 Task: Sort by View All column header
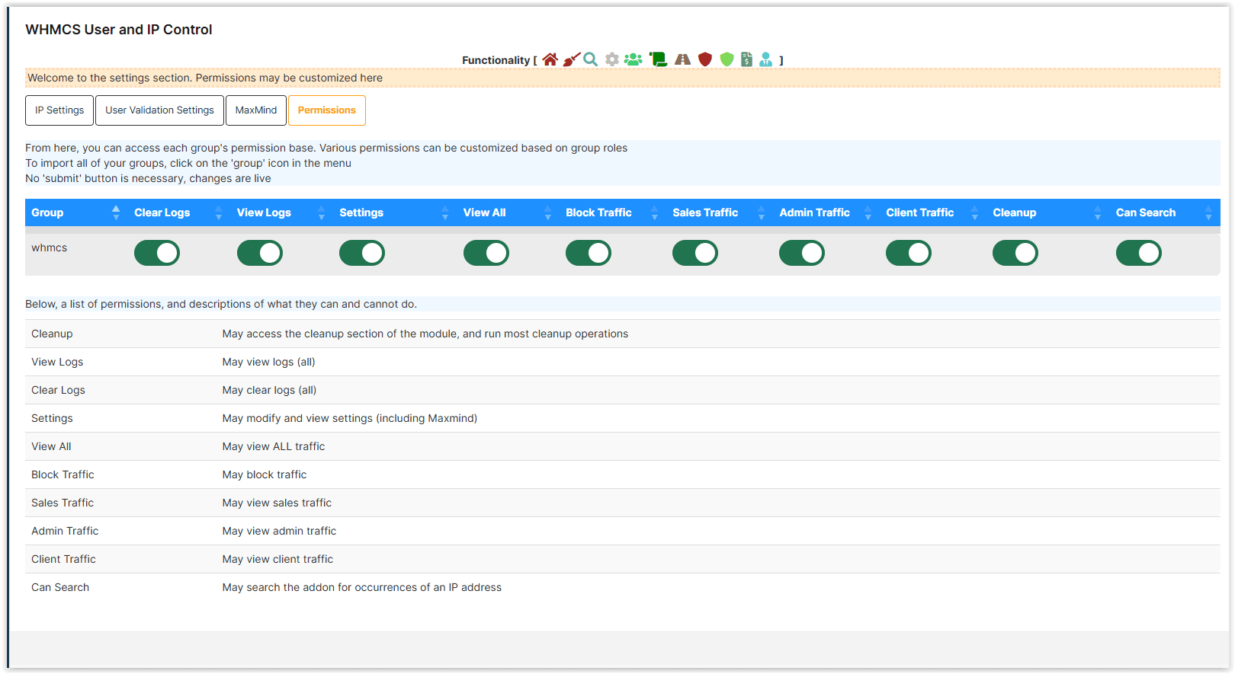coord(508,212)
